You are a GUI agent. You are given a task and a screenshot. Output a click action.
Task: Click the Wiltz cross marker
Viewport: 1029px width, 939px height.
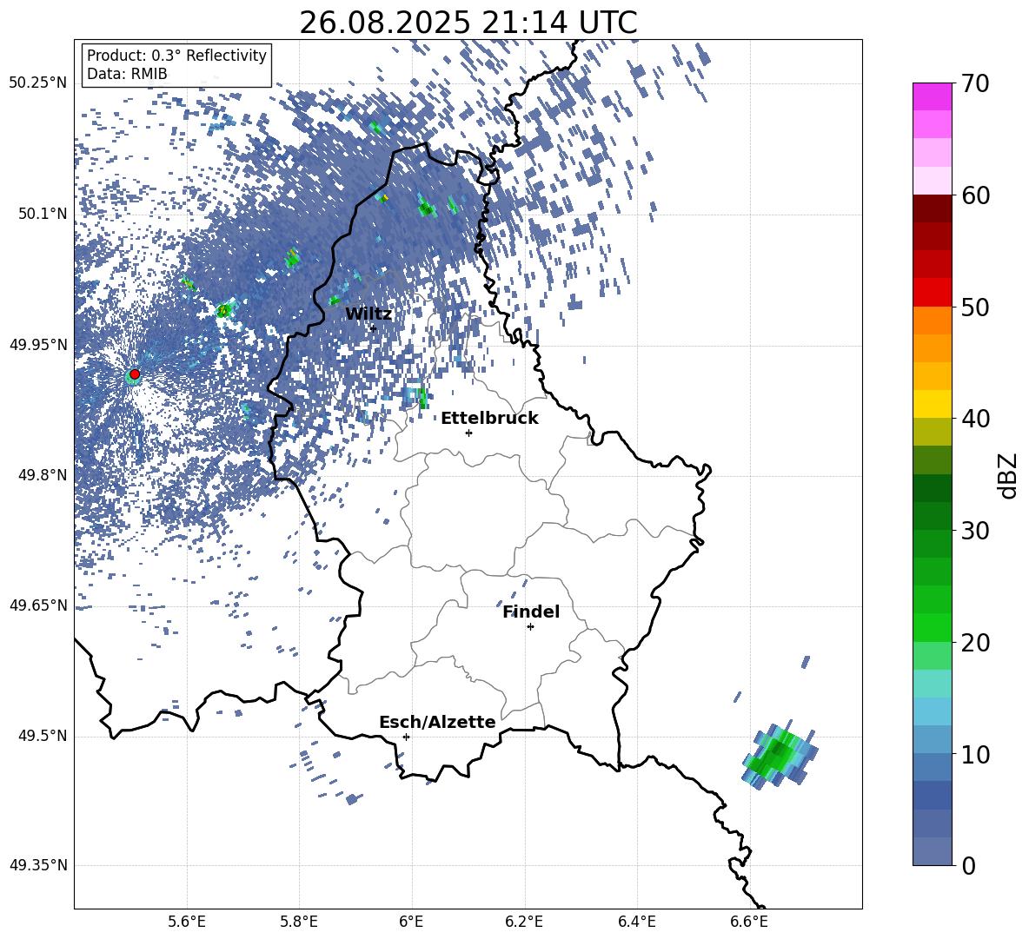(x=374, y=328)
